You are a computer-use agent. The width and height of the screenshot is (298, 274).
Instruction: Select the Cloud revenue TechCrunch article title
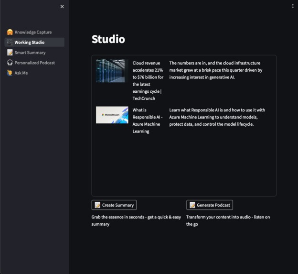pos(148,81)
